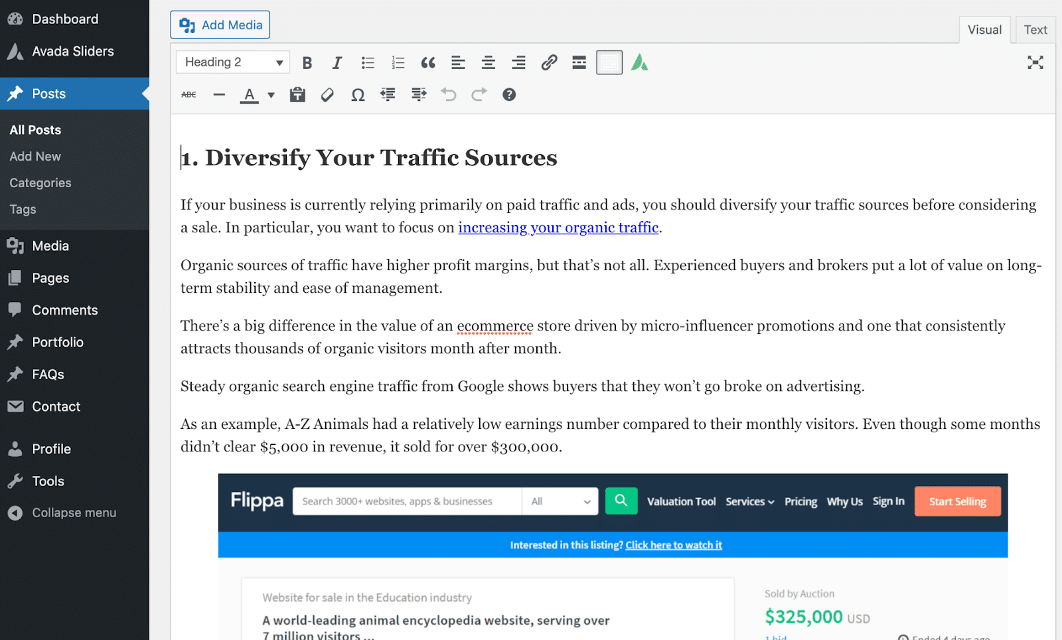
Task: Insert a special character
Action: click(x=358, y=94)
